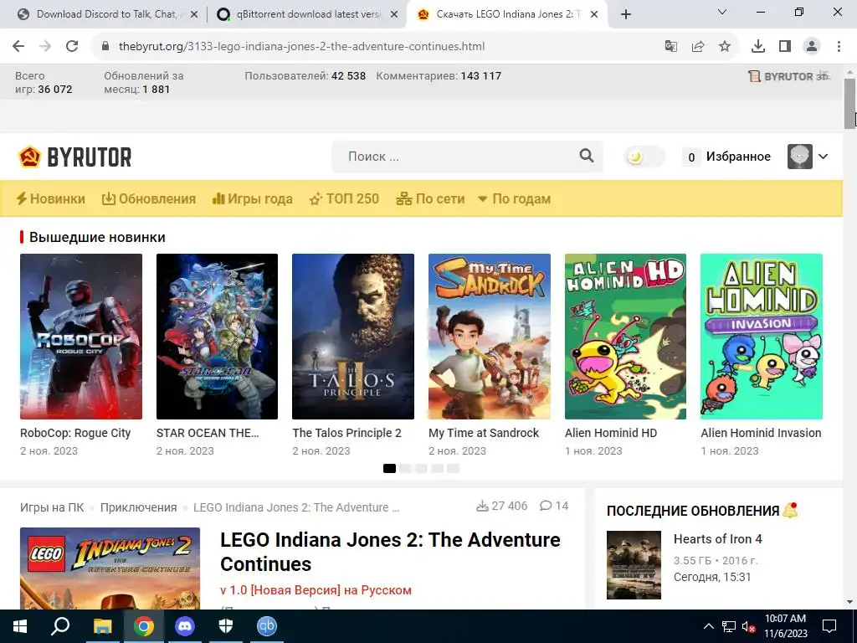Open the notifications icon in the taskbar
This screenshot has width=857, height=643.
click(x=829, y=626)
